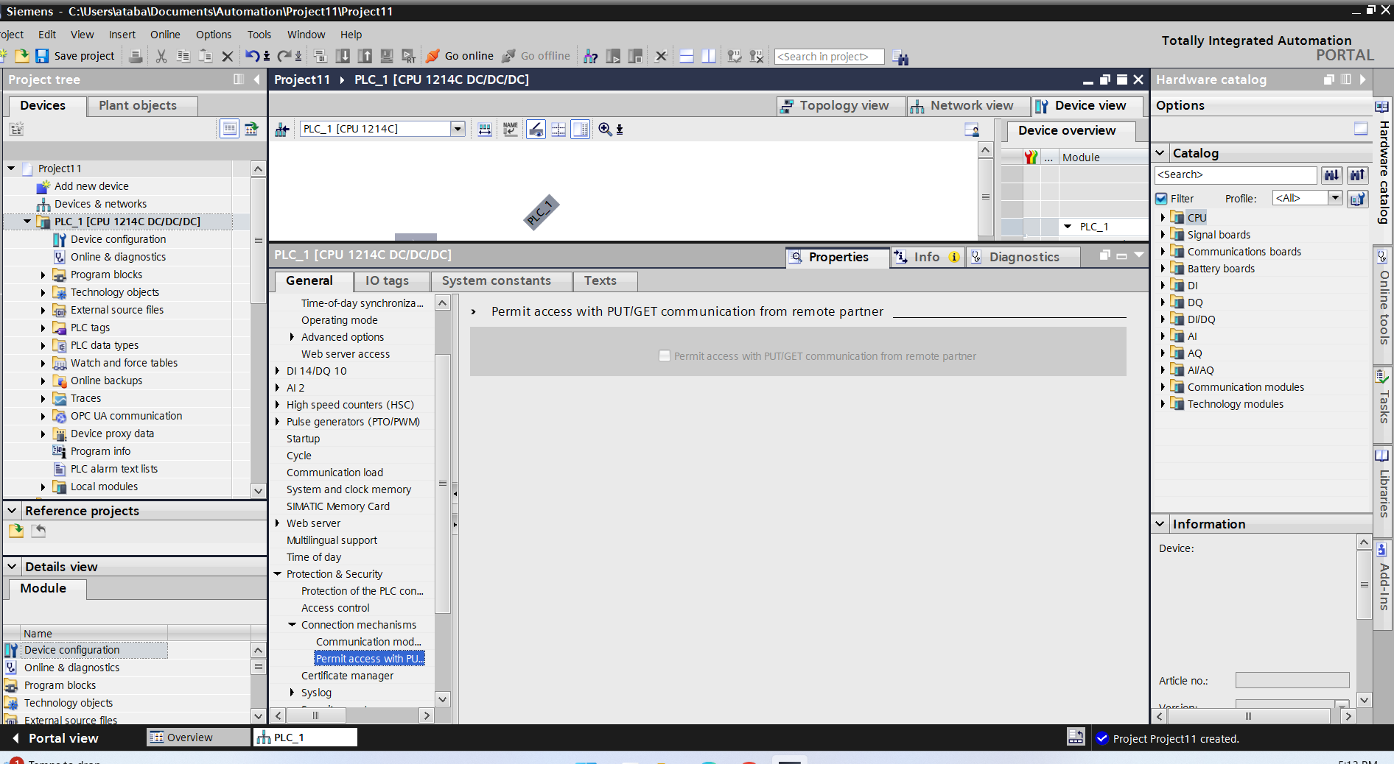Click the Undo arrow icon
The height and width of the screenshot is (764, 1394).
point(253,56)
